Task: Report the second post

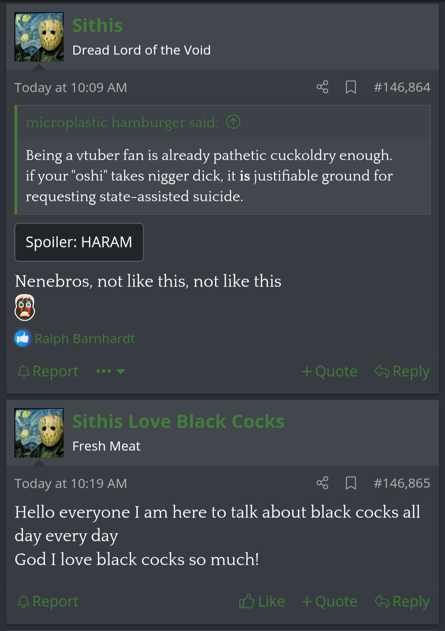Action: click(48, 601)
